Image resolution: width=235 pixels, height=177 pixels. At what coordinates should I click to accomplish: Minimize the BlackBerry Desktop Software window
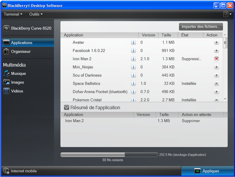coord(217,6)
